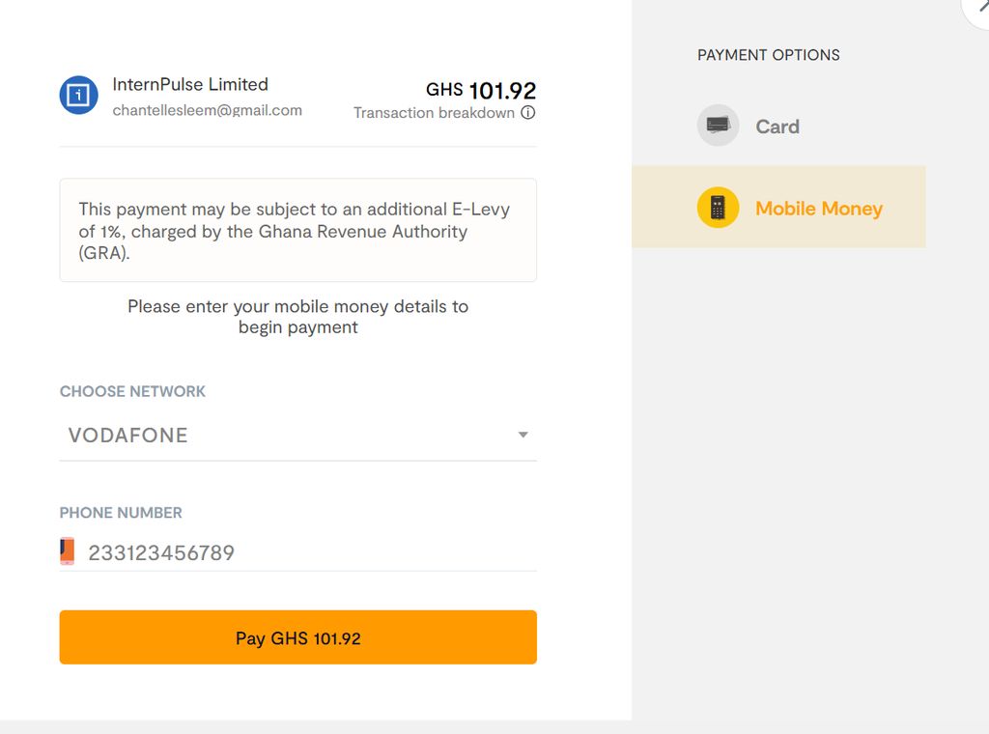
Task: Click the CHOOSE NETWORK label
Action: pos(132,391)
